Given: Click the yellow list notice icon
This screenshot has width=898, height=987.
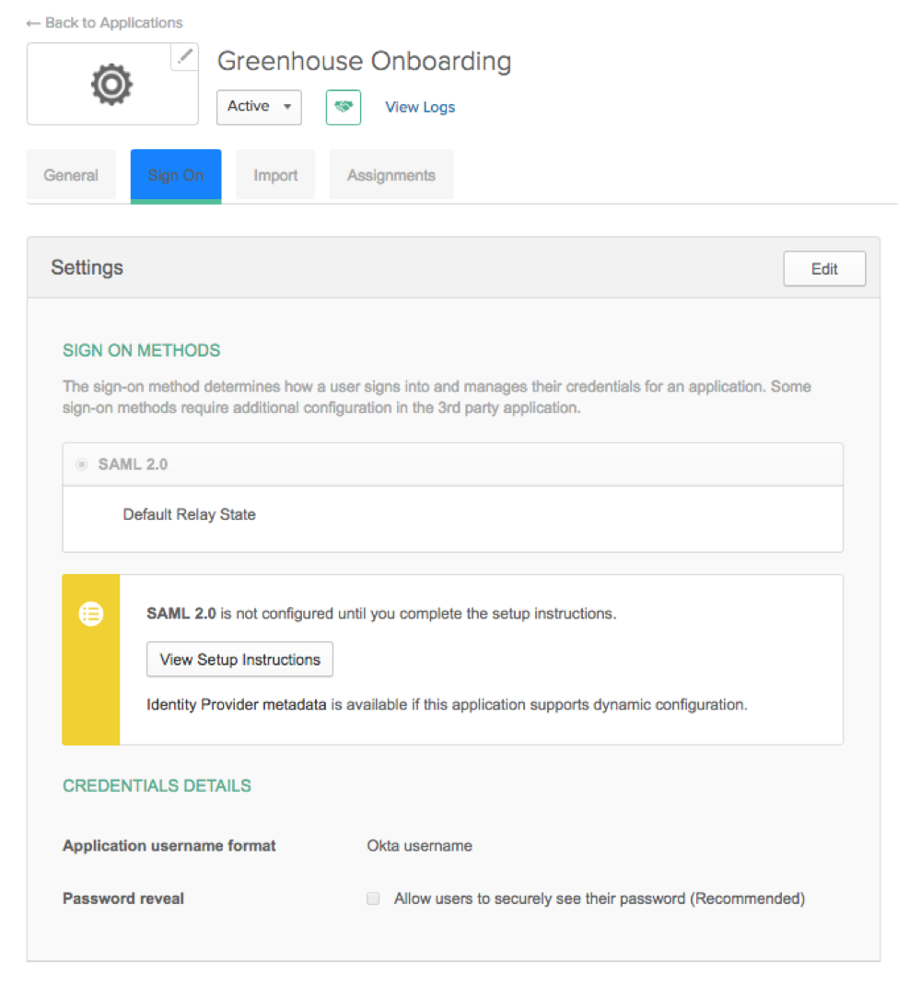Looking at the screenshot, I should click(x=91, y=613).
